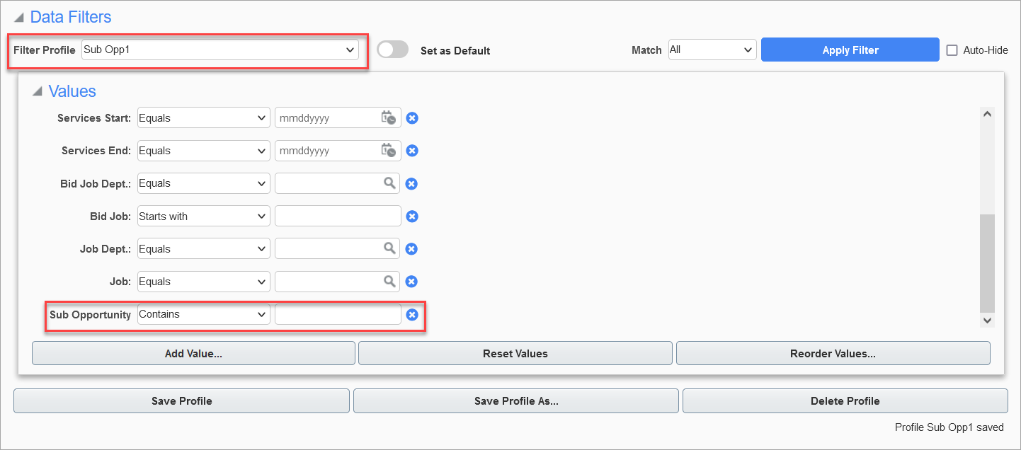Open the Bid Job Dept. operator dropdown
Screen dimensions: 1021x450
(x=203, y=183)
